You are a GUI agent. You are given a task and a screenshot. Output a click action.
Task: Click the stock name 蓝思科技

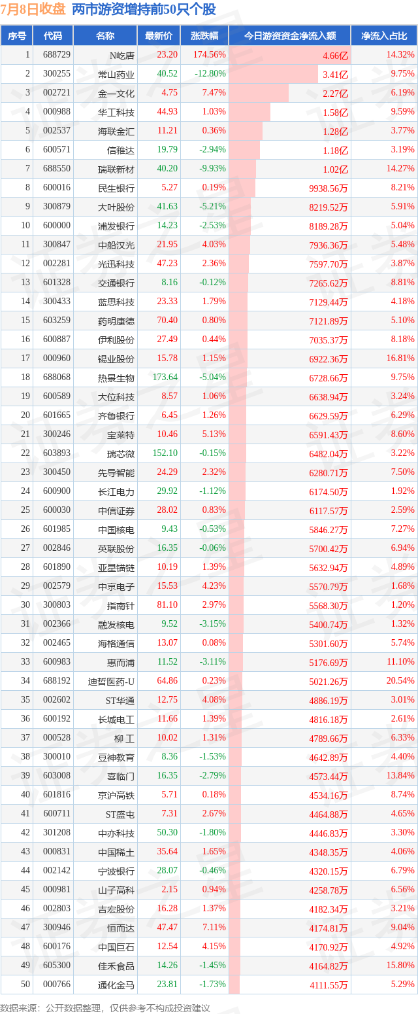click(x=116, y=302)
